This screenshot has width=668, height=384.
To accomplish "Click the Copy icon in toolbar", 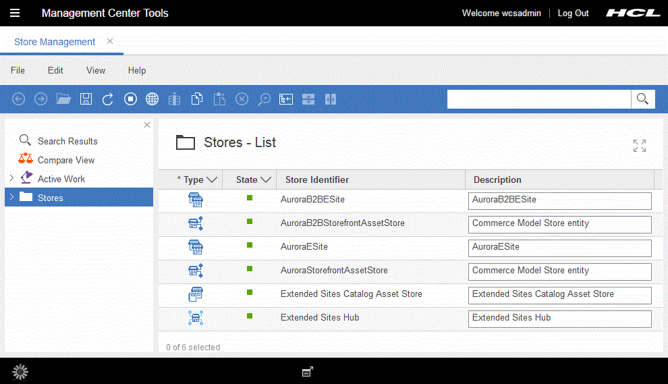I will [197, 99].
